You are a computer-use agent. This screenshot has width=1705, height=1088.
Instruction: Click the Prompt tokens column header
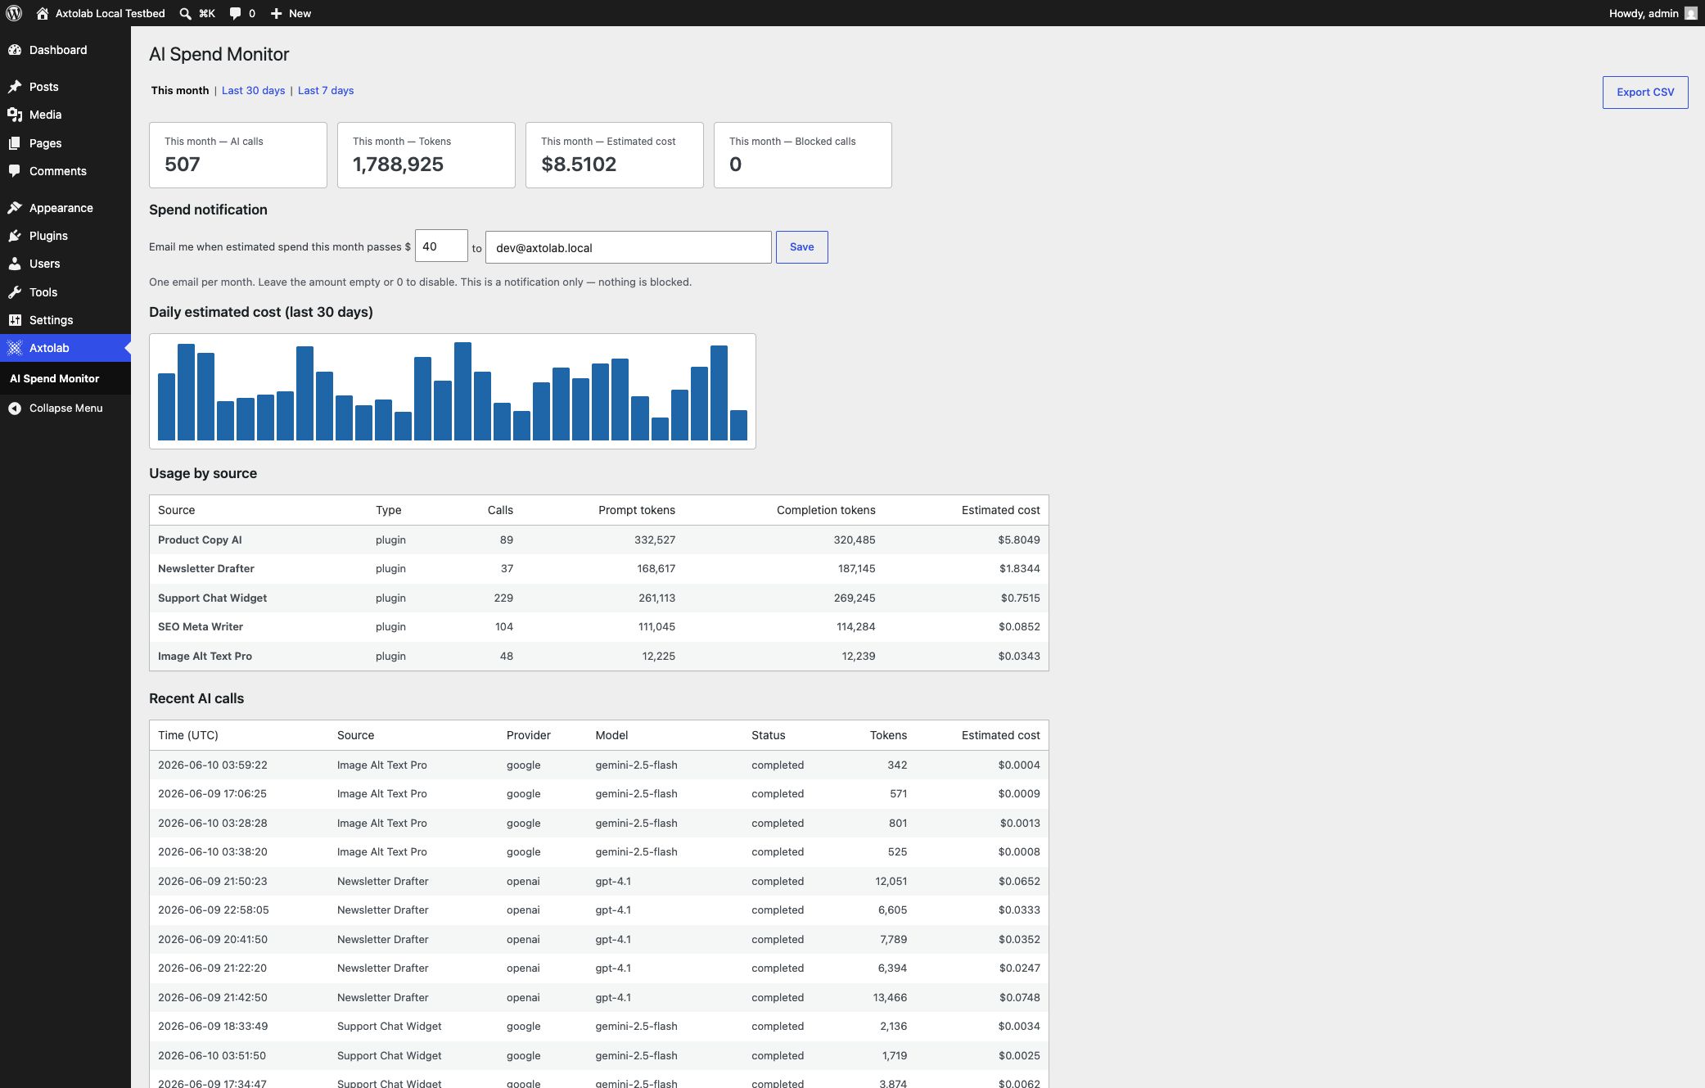coord(637,510)
